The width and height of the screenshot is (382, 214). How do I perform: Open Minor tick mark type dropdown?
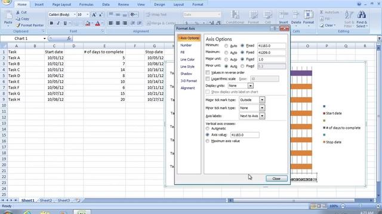click(x=262, y=108)
